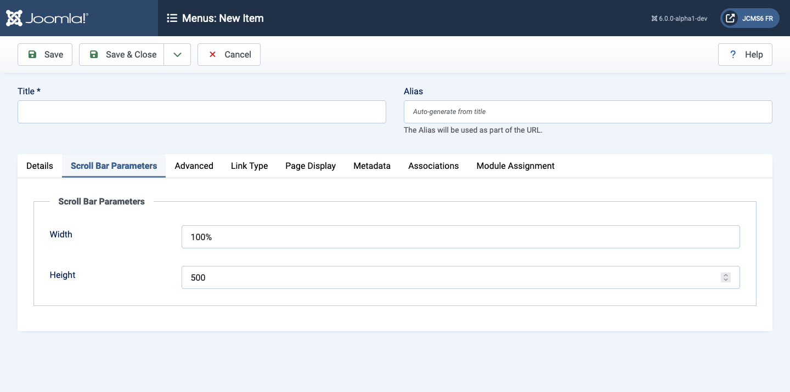Click the Height field spinner arrows
Viewport: 790px width, 392px height.
coord(726,277)
